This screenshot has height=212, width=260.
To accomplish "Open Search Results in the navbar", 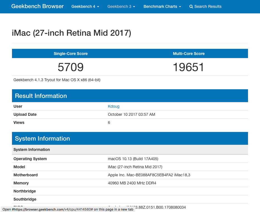I will pos(205,6).
